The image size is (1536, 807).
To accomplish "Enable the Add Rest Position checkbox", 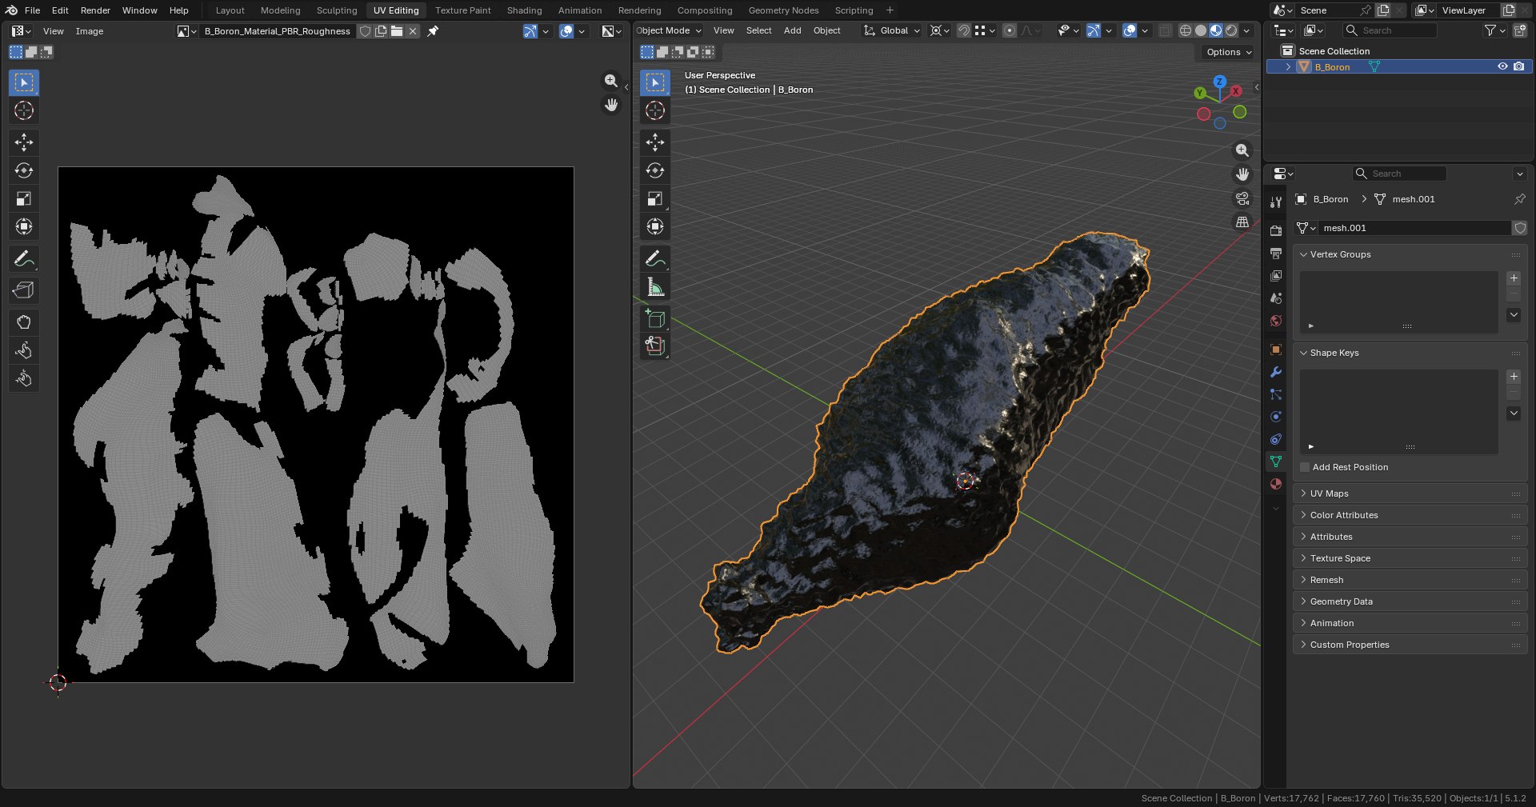I will [x=1305, y=467].
